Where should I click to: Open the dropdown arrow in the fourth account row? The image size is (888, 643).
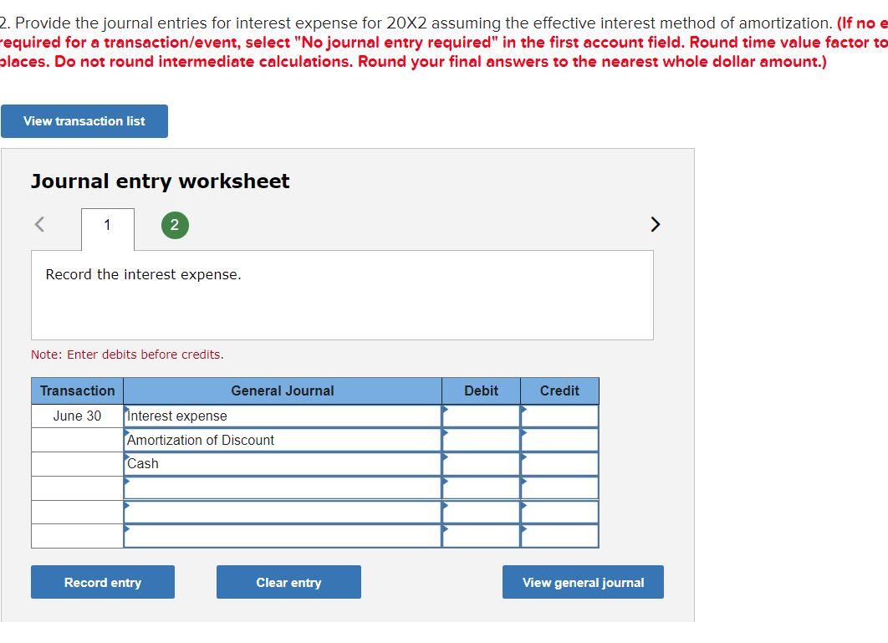click(x=128, y=483)
